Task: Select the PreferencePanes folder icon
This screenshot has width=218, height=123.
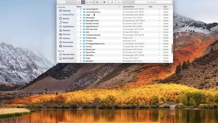Action: (84, 35)
